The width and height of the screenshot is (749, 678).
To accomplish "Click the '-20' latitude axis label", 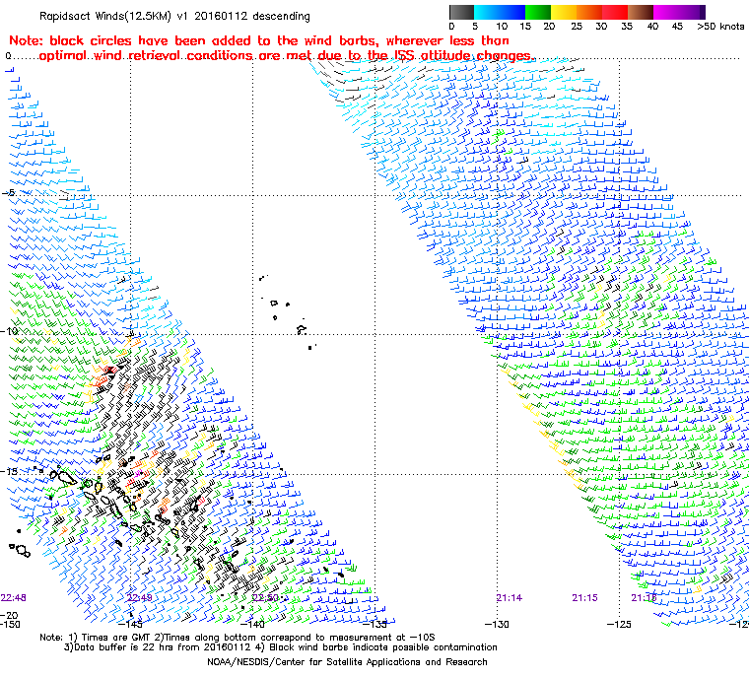I will click(10, 615).
